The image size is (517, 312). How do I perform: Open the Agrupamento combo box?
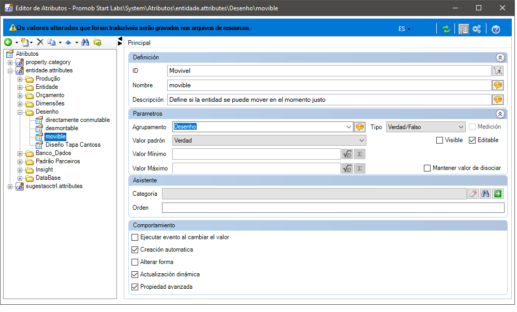tap(349, 127)
